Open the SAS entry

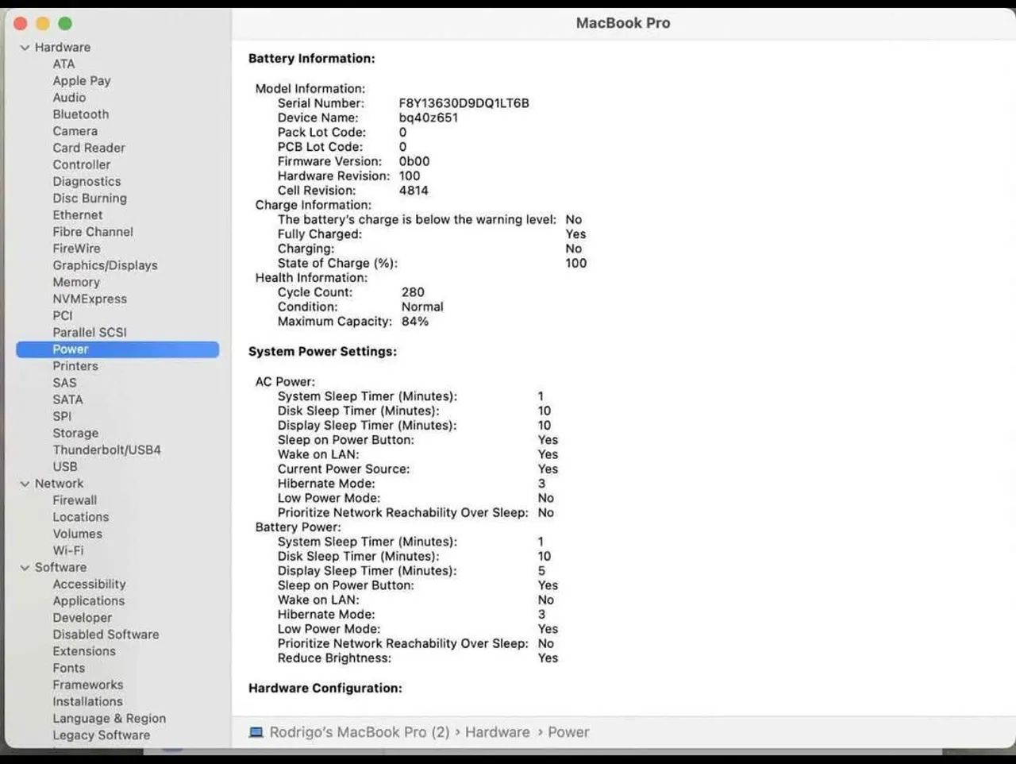(x=64, y=383)
